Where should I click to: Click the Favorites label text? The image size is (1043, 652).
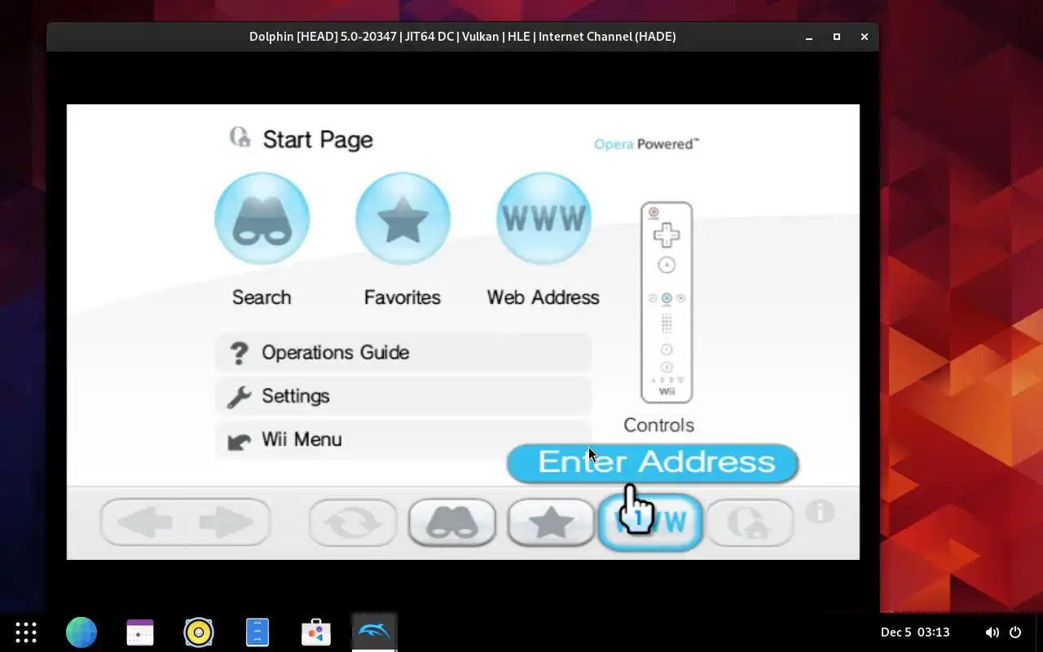pyautogui.click(x=403, y=297)
